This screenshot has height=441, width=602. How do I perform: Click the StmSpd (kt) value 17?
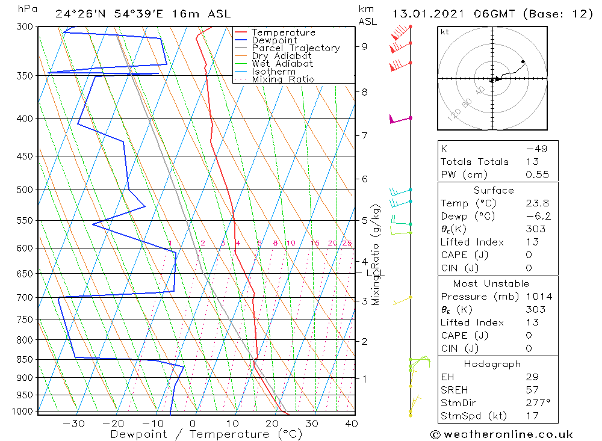(x=533, y=416)
